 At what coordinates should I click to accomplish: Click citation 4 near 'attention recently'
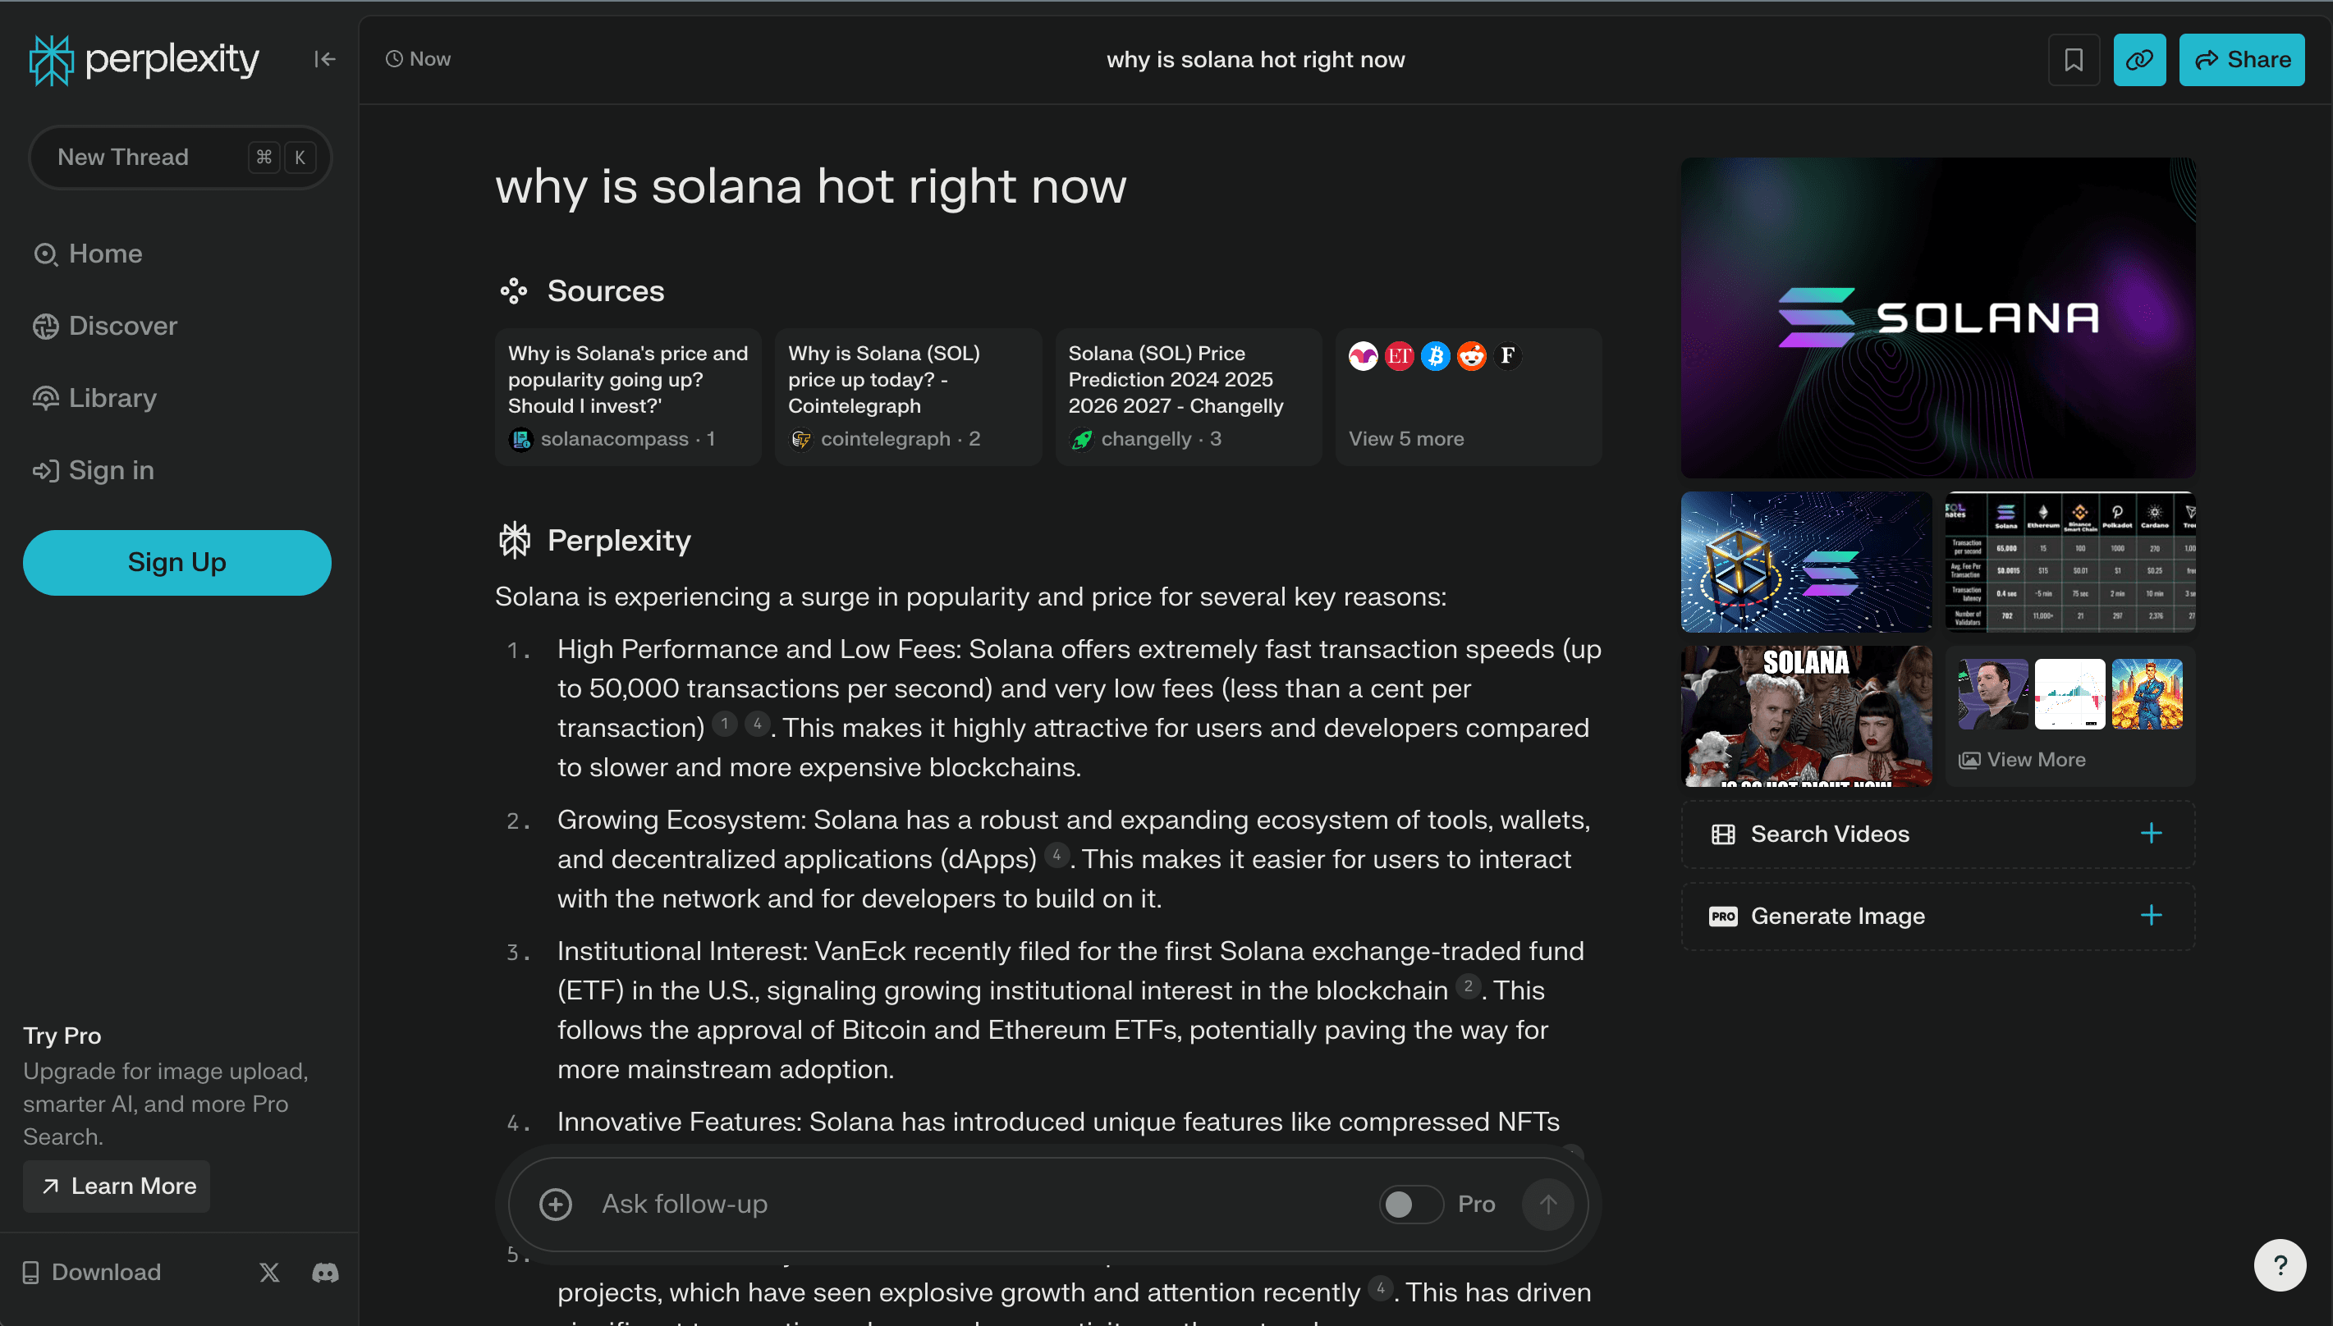click(x=1380, y=1288)
